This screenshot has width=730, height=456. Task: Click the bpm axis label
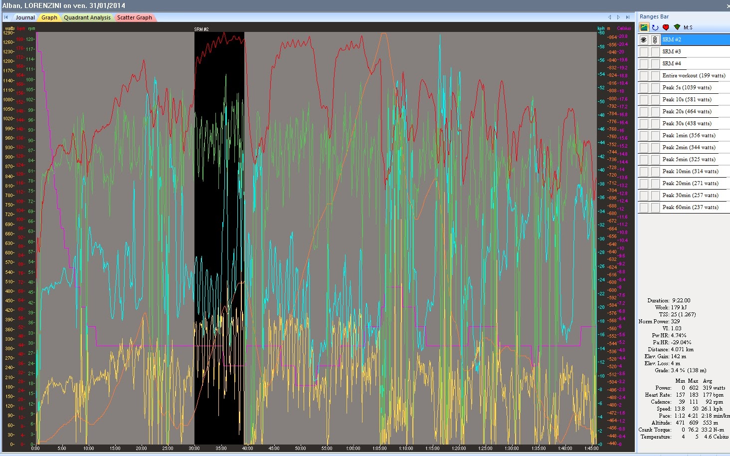21,28
